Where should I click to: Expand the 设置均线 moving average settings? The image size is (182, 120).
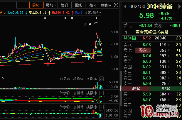[x=92, y=13]
